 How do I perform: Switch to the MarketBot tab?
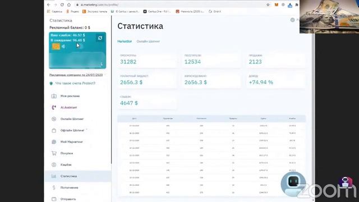pyautogui.click(x=125, y=42)
